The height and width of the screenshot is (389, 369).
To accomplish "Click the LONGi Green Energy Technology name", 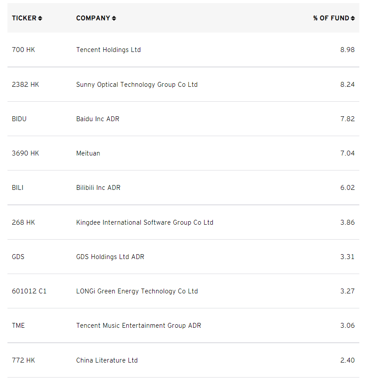I will point(137,291).
